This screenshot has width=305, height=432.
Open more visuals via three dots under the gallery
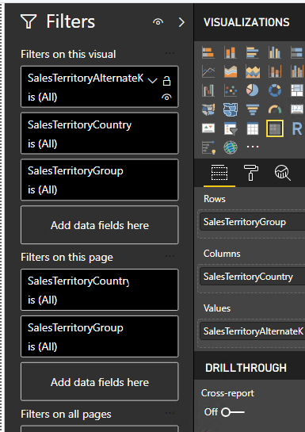click(x=253, y=147)
